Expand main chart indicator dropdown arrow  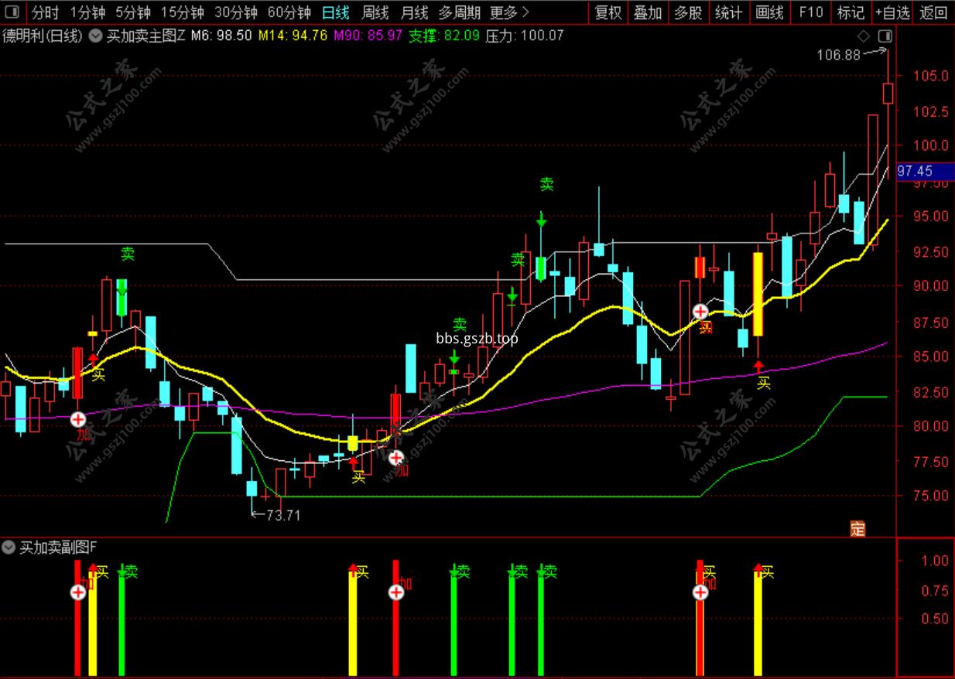click(96, 36)
